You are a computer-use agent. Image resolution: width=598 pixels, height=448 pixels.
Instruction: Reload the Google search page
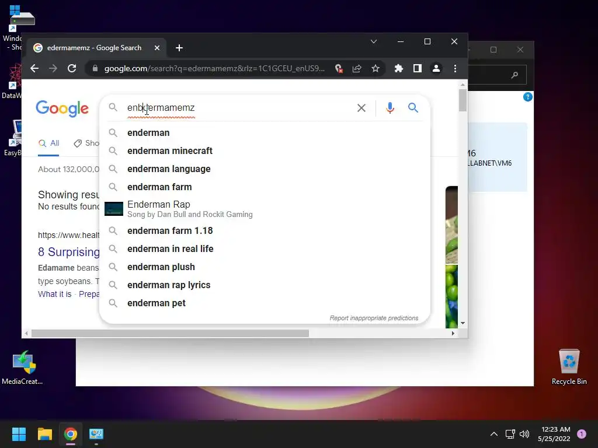point(72,69)
